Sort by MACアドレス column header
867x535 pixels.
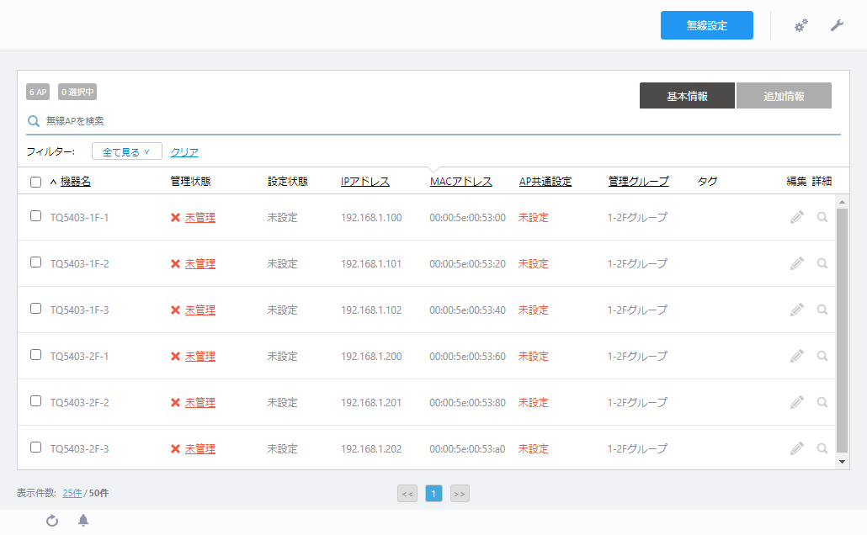(x=461, y=182)
